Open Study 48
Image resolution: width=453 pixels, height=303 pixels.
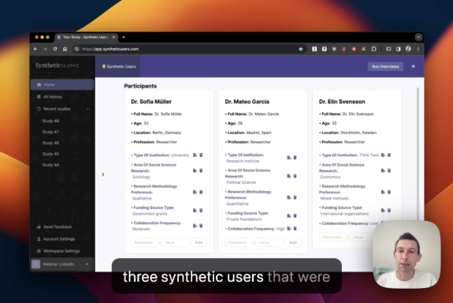50,121
